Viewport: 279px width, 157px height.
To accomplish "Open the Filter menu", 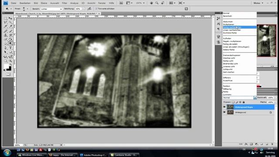I will (65, 3).
